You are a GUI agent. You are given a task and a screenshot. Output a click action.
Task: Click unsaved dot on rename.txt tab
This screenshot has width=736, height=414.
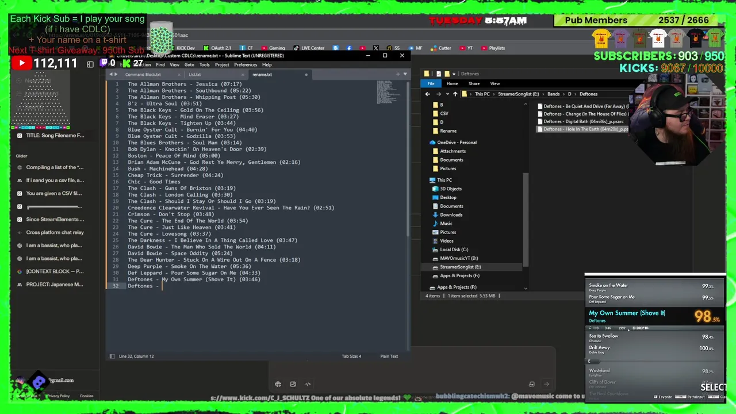point(306,75)
